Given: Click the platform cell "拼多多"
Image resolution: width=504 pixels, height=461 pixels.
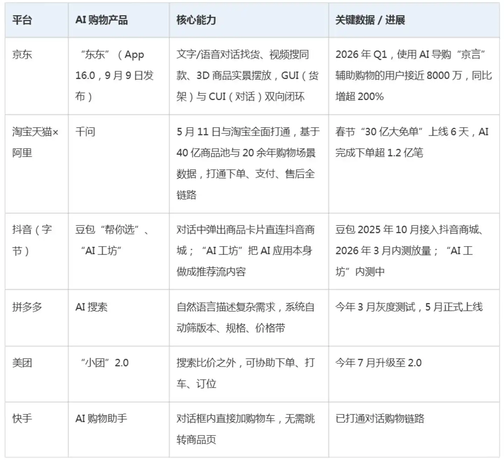Looking at the screenshot, I should click(37, 318).
